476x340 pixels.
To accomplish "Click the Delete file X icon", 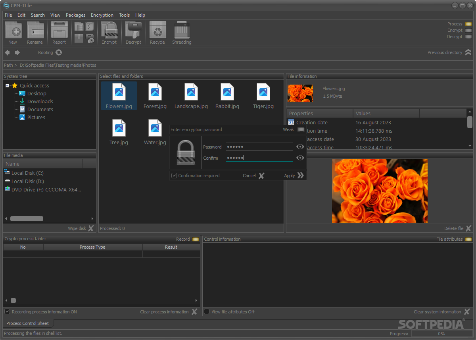I will pos(468,228).
